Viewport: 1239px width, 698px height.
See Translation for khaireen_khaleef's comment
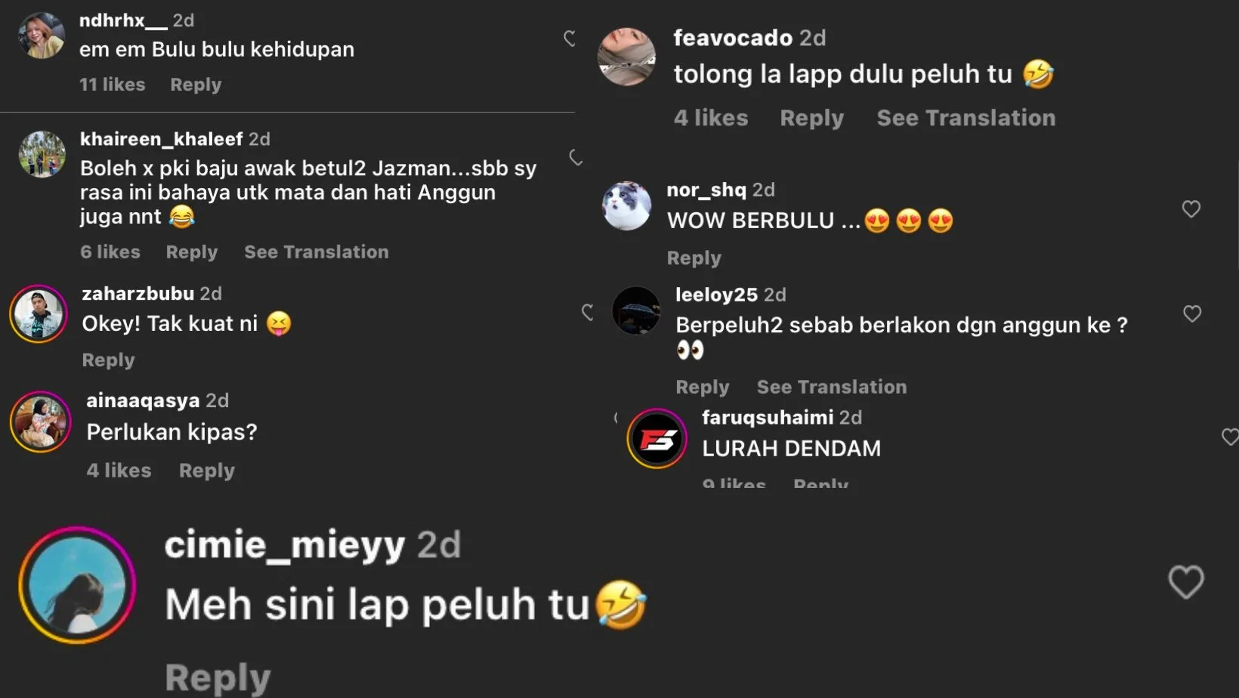pyautogui.click(x=317, y=252)
